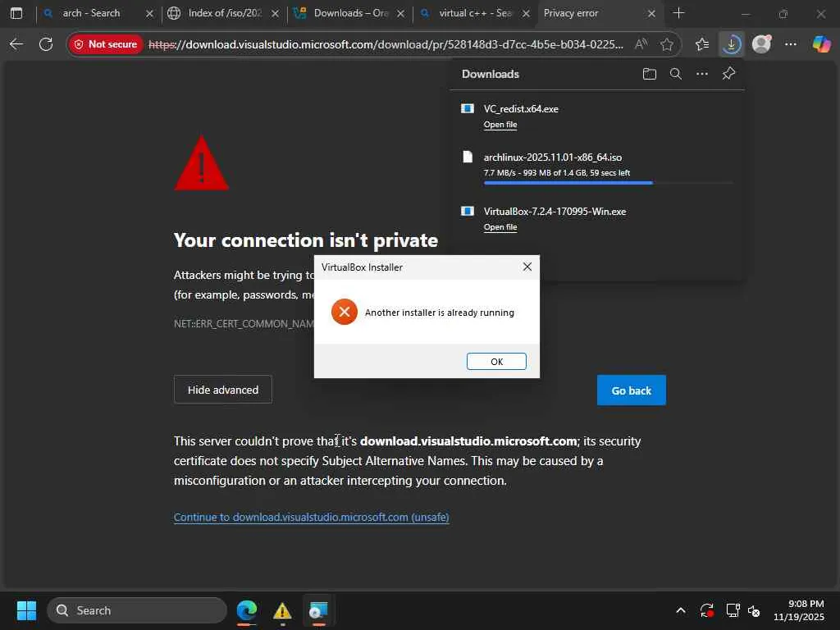Toggle the Downloads toolbar button
840x630 pixels.
(731, 44)
